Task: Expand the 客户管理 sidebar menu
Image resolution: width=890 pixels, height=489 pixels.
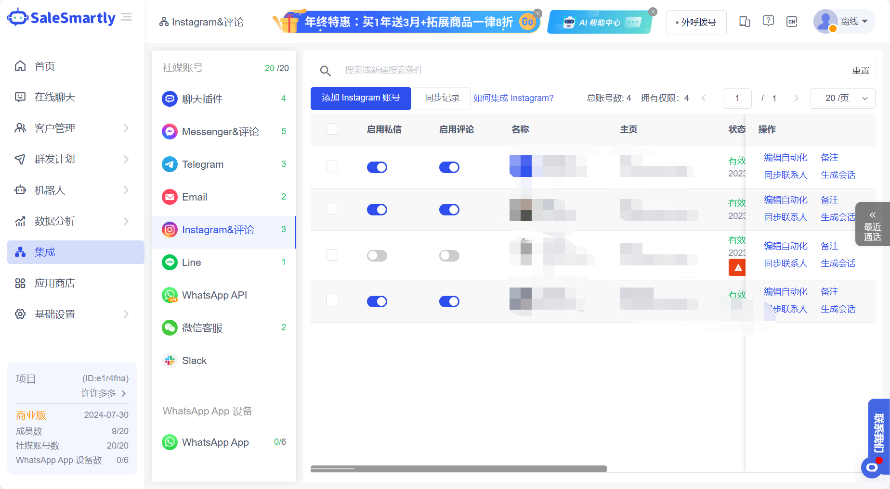Action: pyautogui.click(x=72, y=128)
